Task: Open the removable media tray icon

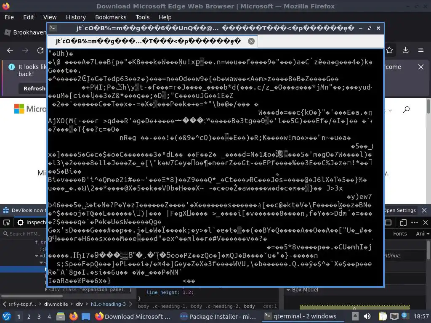Action: point(355,316)
